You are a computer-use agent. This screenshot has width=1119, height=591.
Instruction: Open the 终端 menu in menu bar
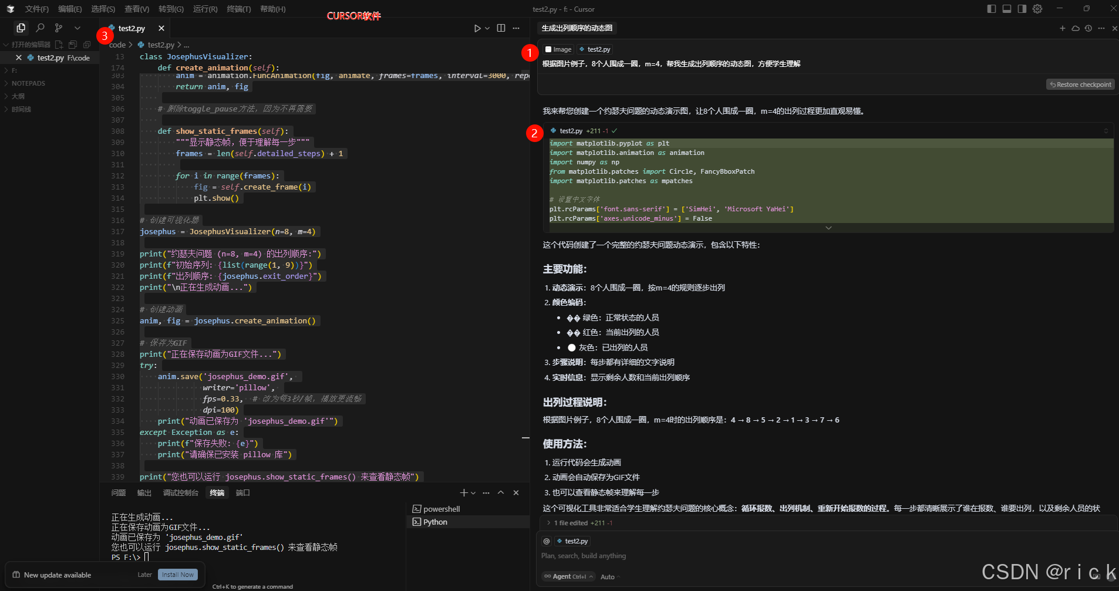239,9
